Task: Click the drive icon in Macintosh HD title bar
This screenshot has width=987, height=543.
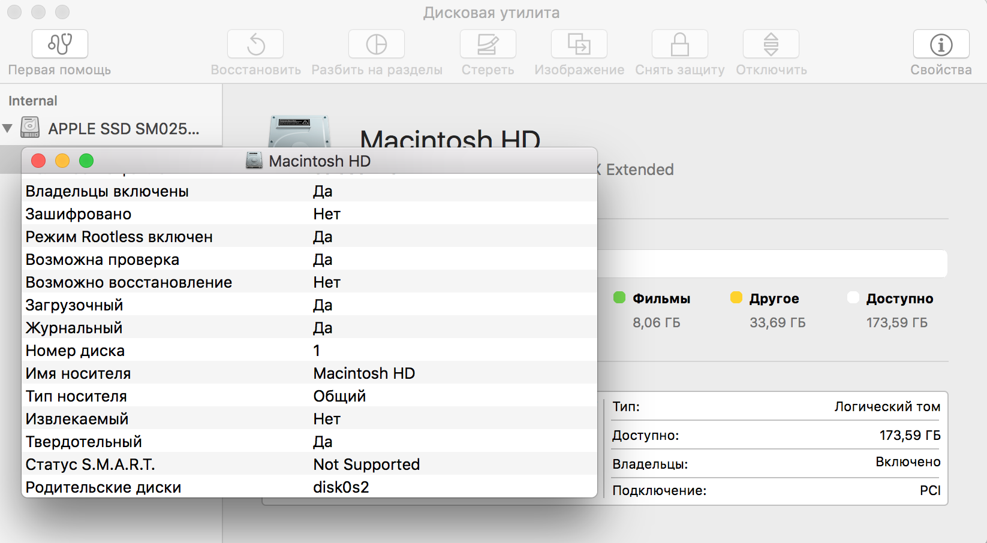Action: pos(254,161)
